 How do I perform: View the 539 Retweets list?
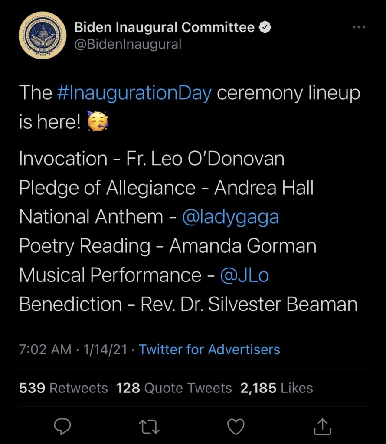point(63,388)
